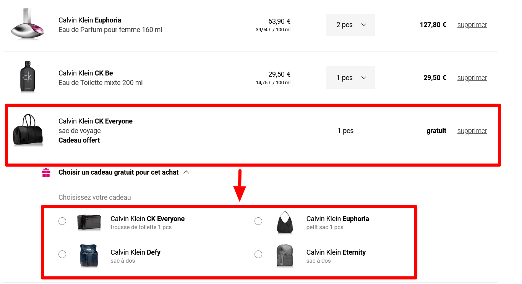Click the black travel bag image
This screenshot has height=284, width=522.
[x=28, y=130]
